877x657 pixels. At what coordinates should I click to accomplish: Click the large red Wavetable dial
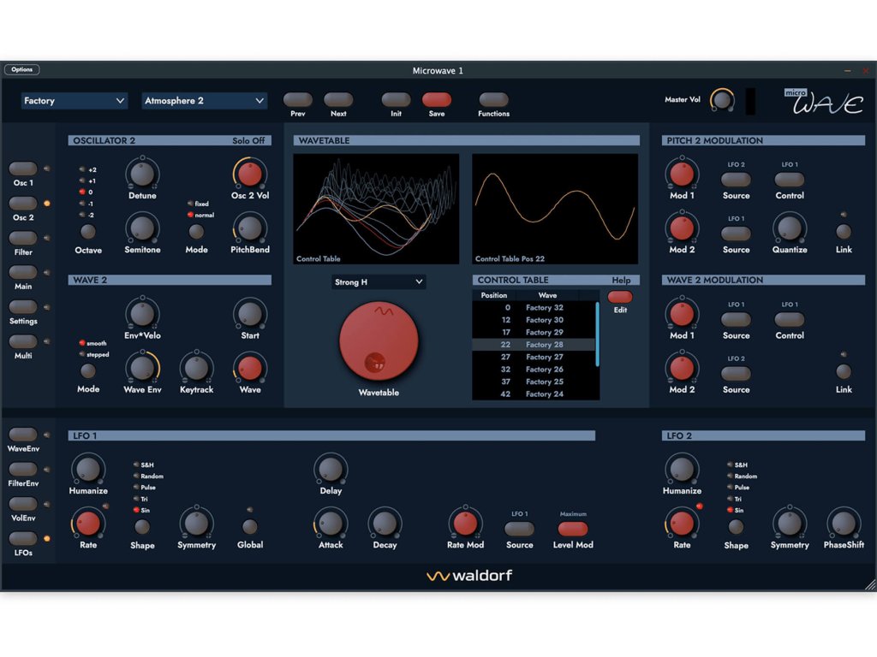tap(379, 340)
